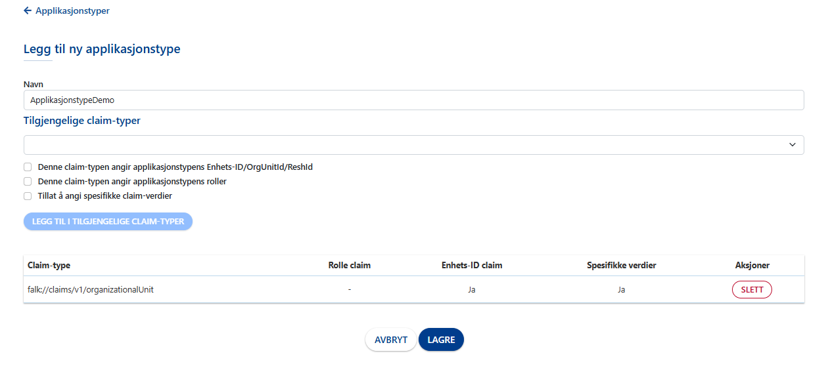Save the application type with LAGRE
This screenshot has width=828, height=366.
441,340
